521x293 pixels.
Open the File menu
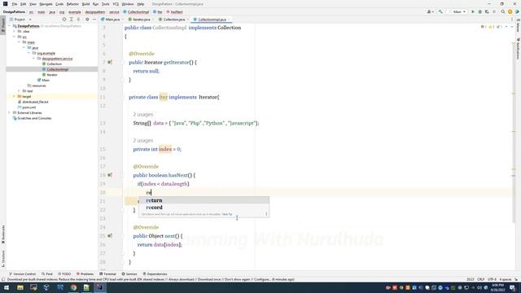click(15, 4)
